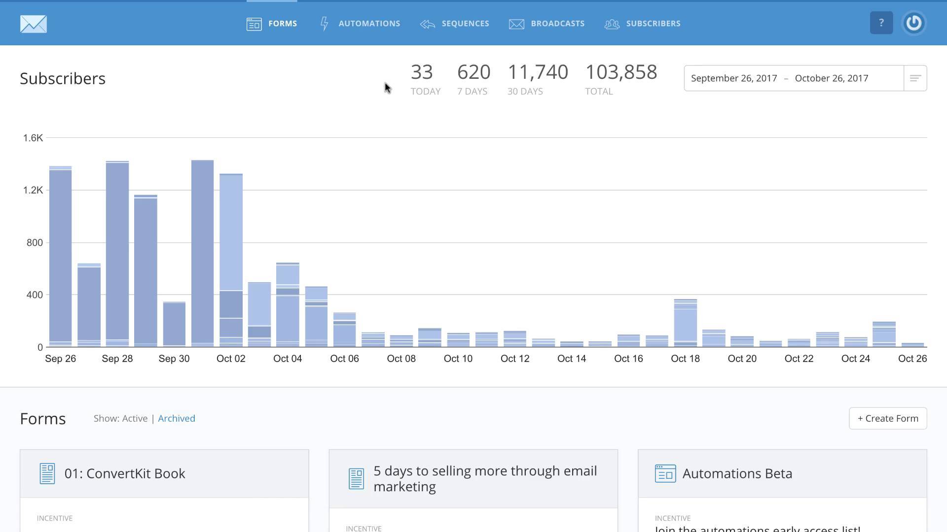Image resolution: width=947 pixels, height=532 pixels.
Task: Open Subscribers via the people icon
Action: tap(612, 24)
